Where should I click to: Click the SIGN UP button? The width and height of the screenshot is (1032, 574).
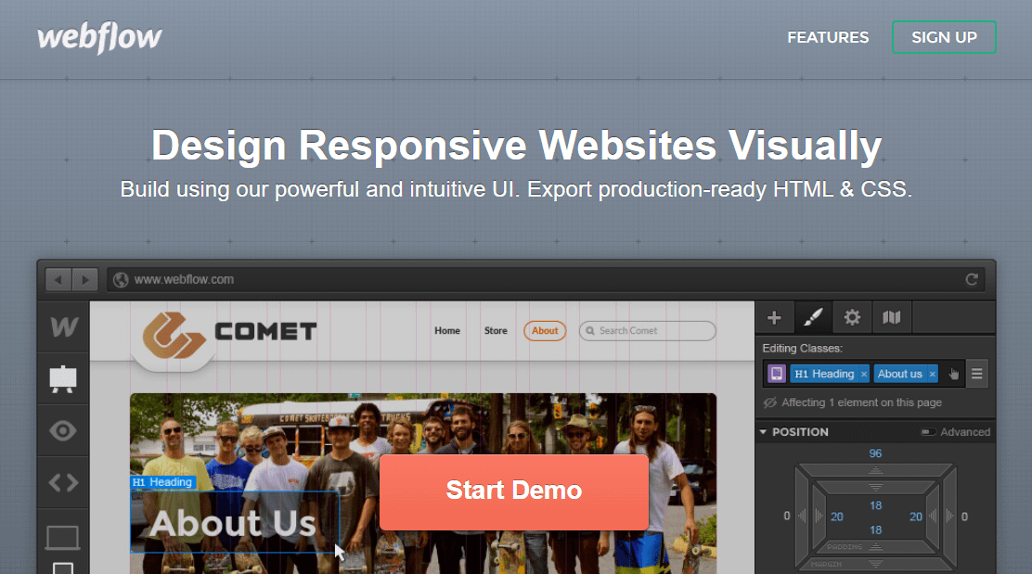944,37
